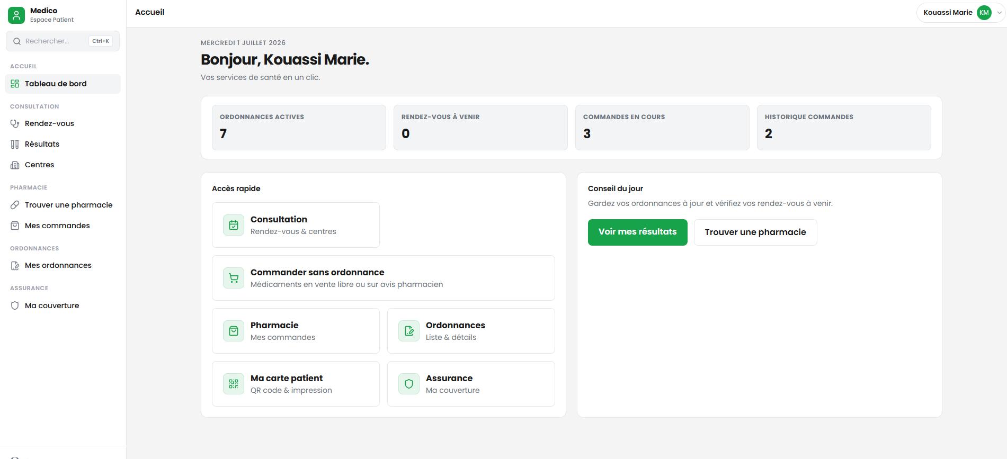Screen dimensions: 1007x459
Task: Click the Assurance card shield icon
Action: tap(409, 384)
